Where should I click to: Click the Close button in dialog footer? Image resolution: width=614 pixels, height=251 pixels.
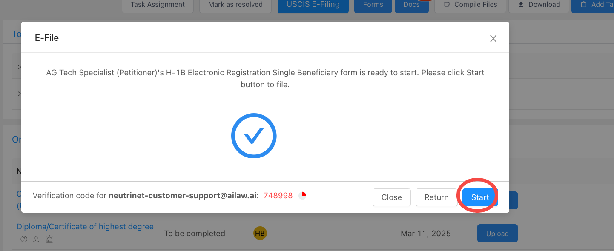pyautogui.click(x=391, y=197)
